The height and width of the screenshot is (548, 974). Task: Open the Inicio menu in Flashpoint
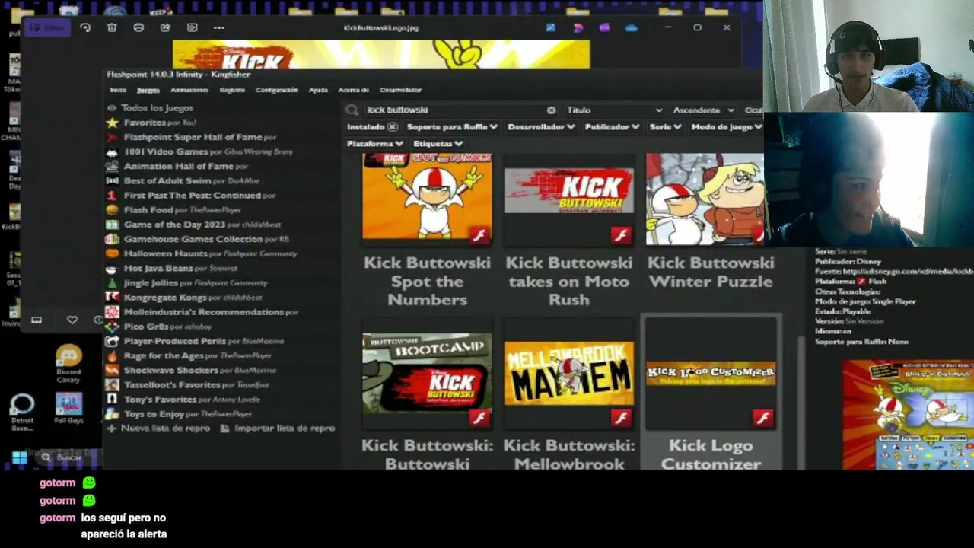coord(118,90)
